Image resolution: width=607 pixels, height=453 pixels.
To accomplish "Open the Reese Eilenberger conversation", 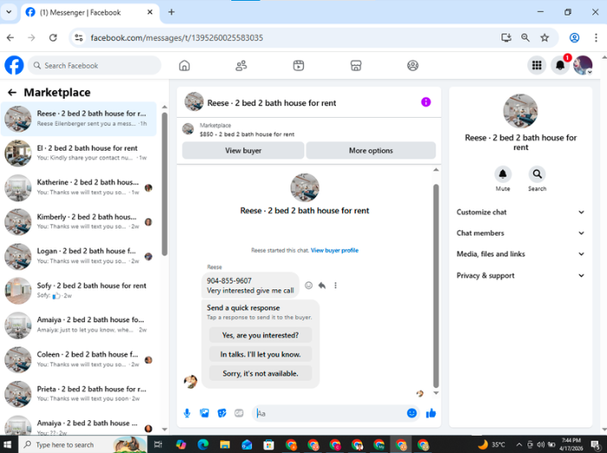I will (x=79, y=119).
